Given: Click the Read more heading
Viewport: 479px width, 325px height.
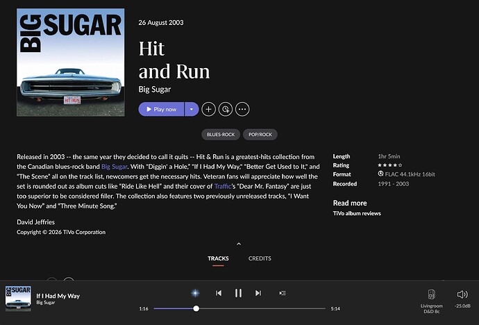Looking at the screenshot, I should point(350,203).
